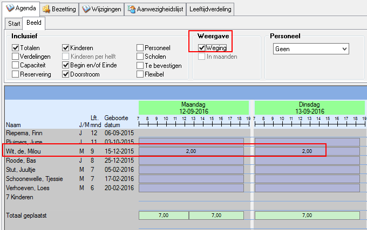Enable the Personeel checkbox
The height and width of the screenshot is (230, 367).
[x=140, y=48]
